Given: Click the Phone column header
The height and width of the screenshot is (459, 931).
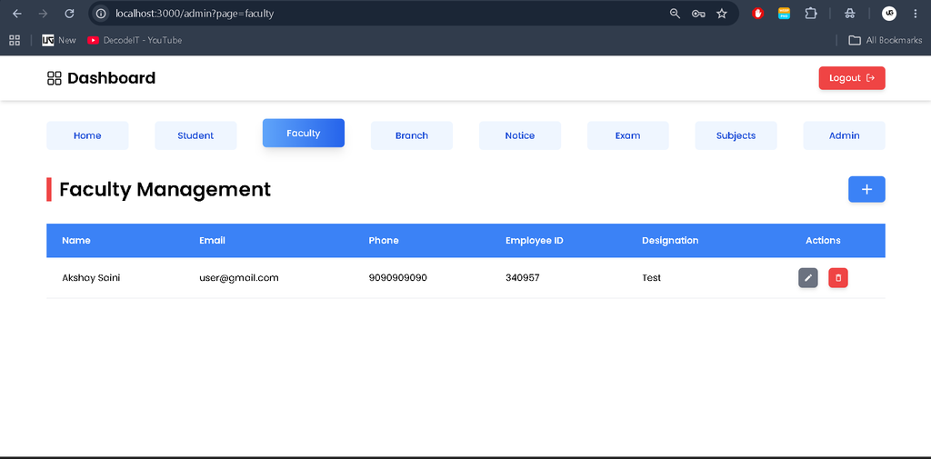Looking at the screenshot, I should pos(384,241).
